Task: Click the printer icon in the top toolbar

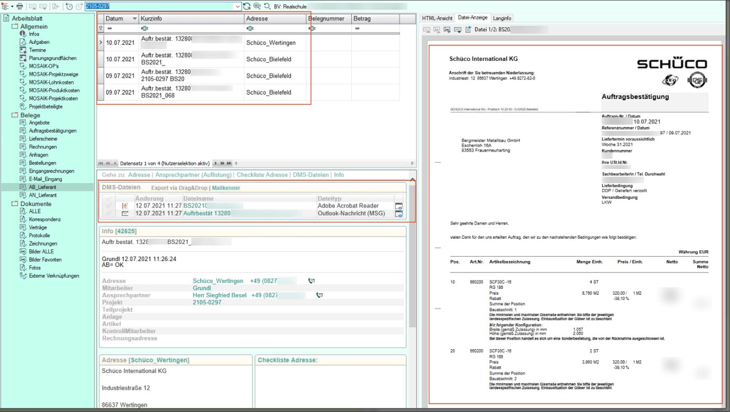Action: (x=20, y=6)
